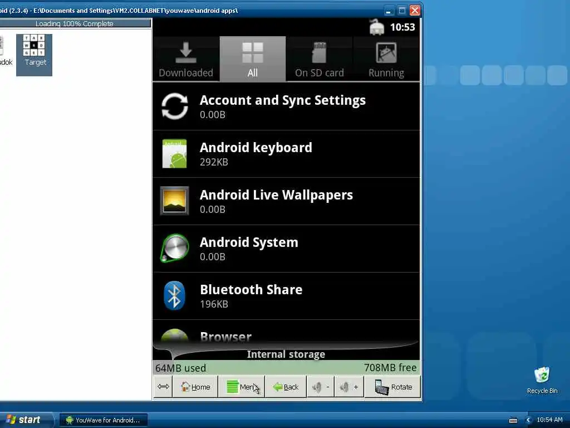Screen dimensions: 570x428
Task: Rotate the Android screen
Action: (392, 387)
